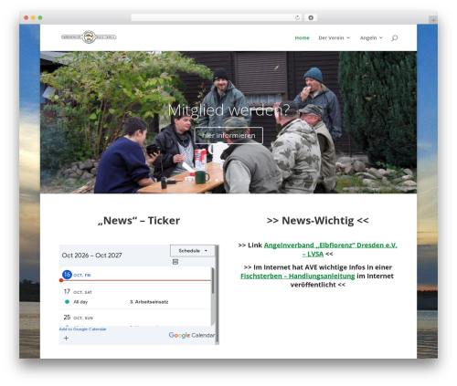Screen dimensions: 457x386
Task: Click the plus icon at calendar bottom left
Action: point(66,338)
